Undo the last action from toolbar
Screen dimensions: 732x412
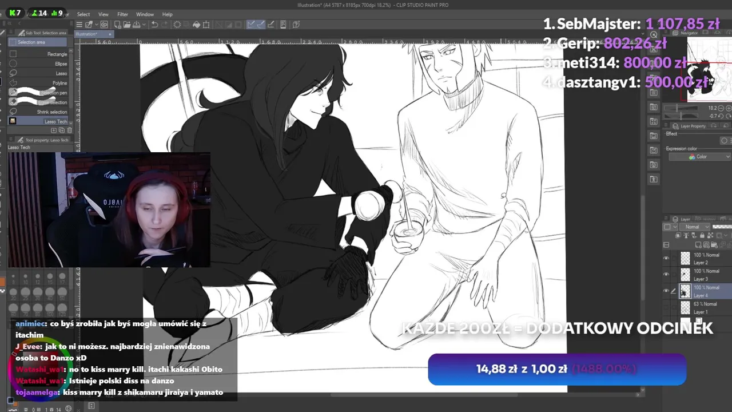[154, 25]
